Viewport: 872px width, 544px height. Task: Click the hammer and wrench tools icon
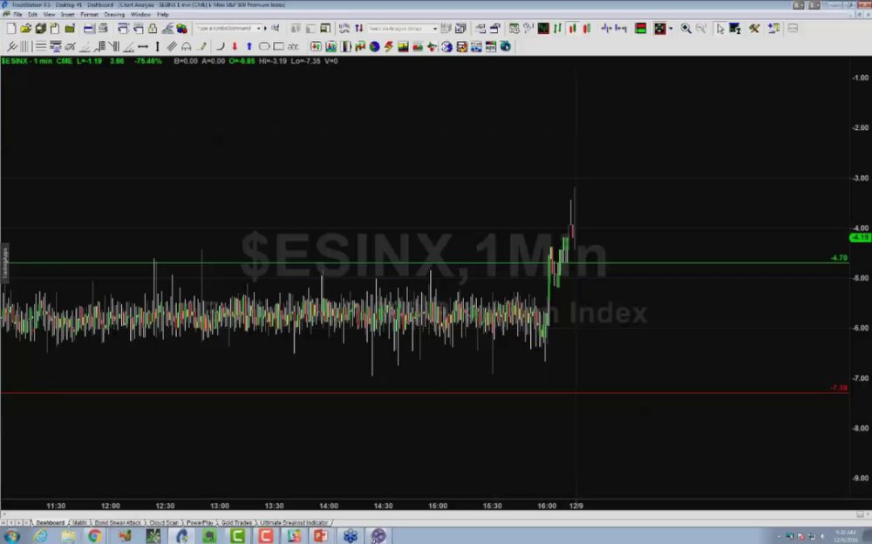pyautogui.click(x=754, y=29)
